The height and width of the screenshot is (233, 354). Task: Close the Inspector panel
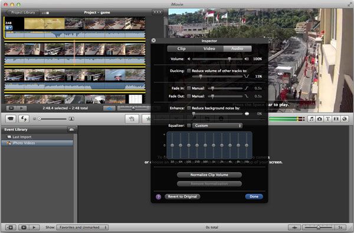[x=153, y=41]
